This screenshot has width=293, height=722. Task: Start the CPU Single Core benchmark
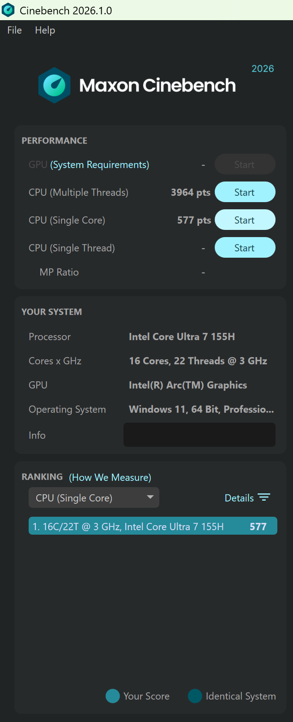(245, 220)
